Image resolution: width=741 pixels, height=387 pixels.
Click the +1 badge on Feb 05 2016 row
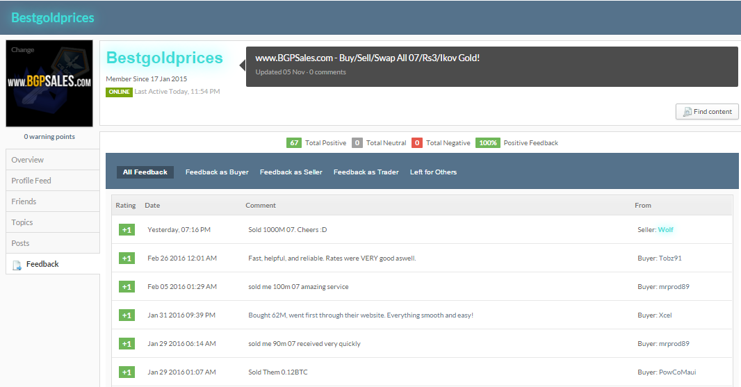click(x=127, y=287)
